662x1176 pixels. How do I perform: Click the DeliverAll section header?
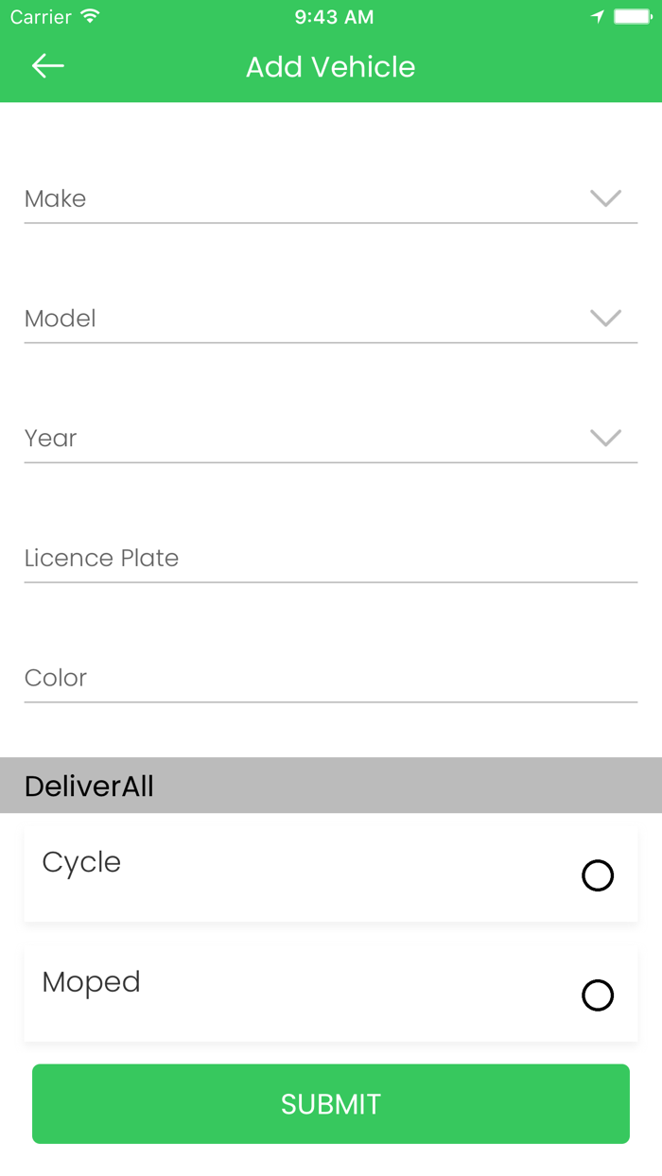point(331,785)
